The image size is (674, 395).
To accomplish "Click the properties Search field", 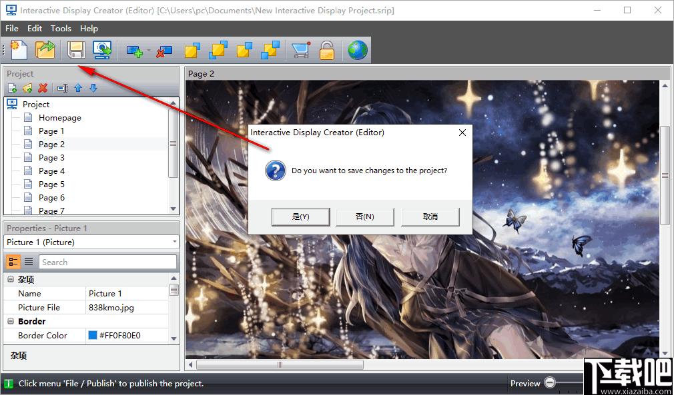I will (107, 262).
